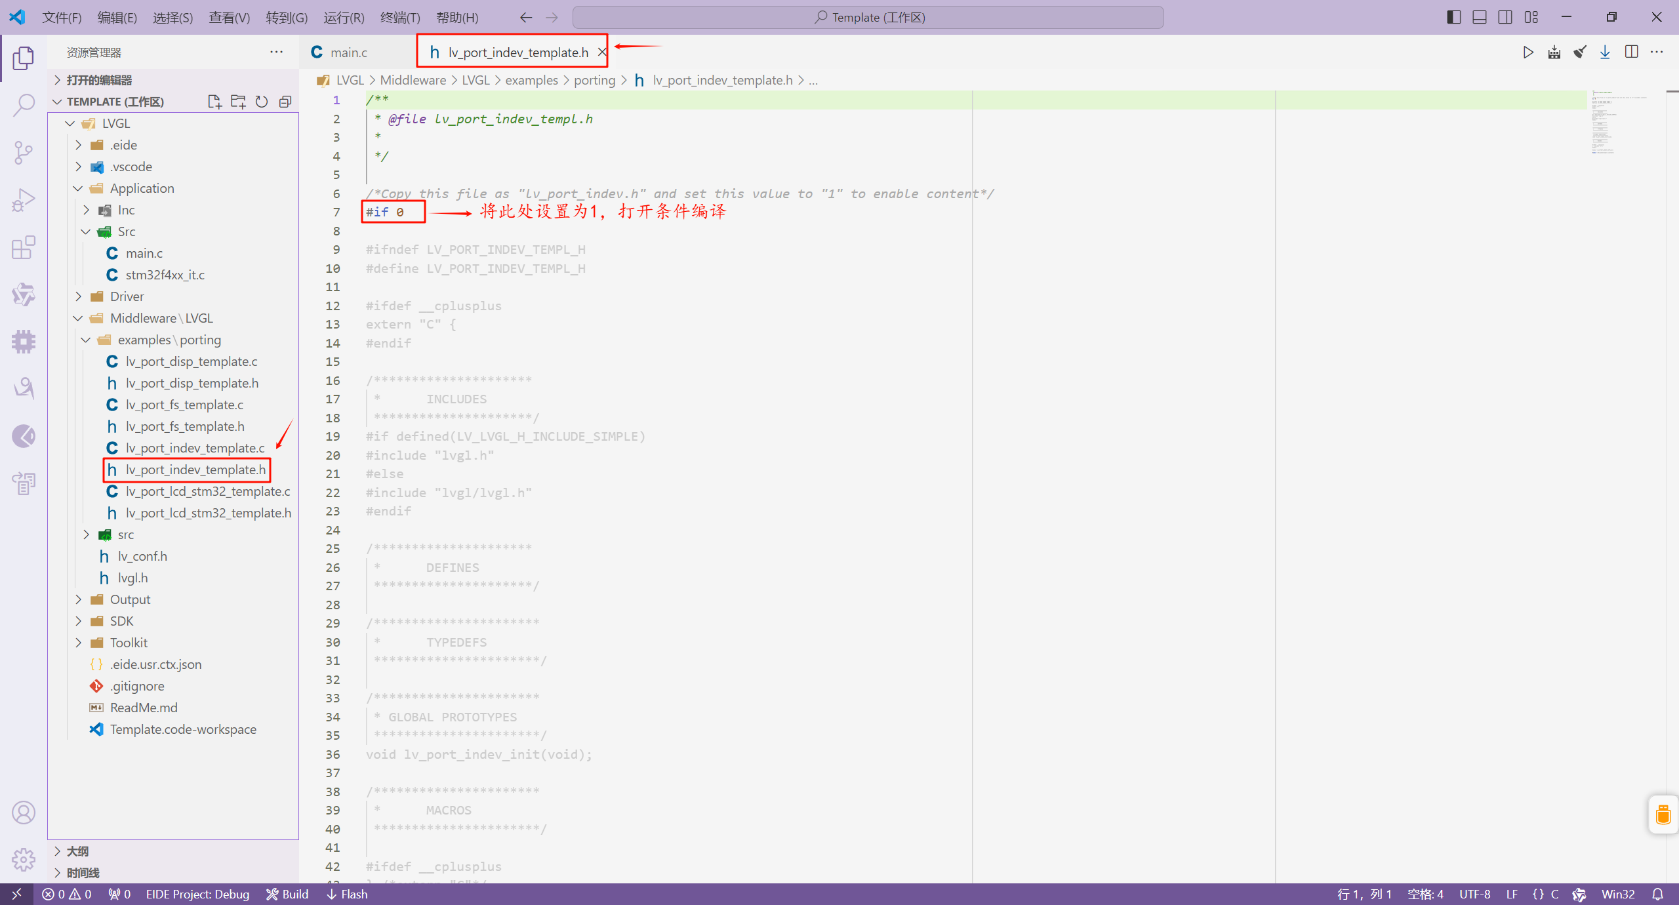Open the 文件(F) menu

(x=62, y=17)
